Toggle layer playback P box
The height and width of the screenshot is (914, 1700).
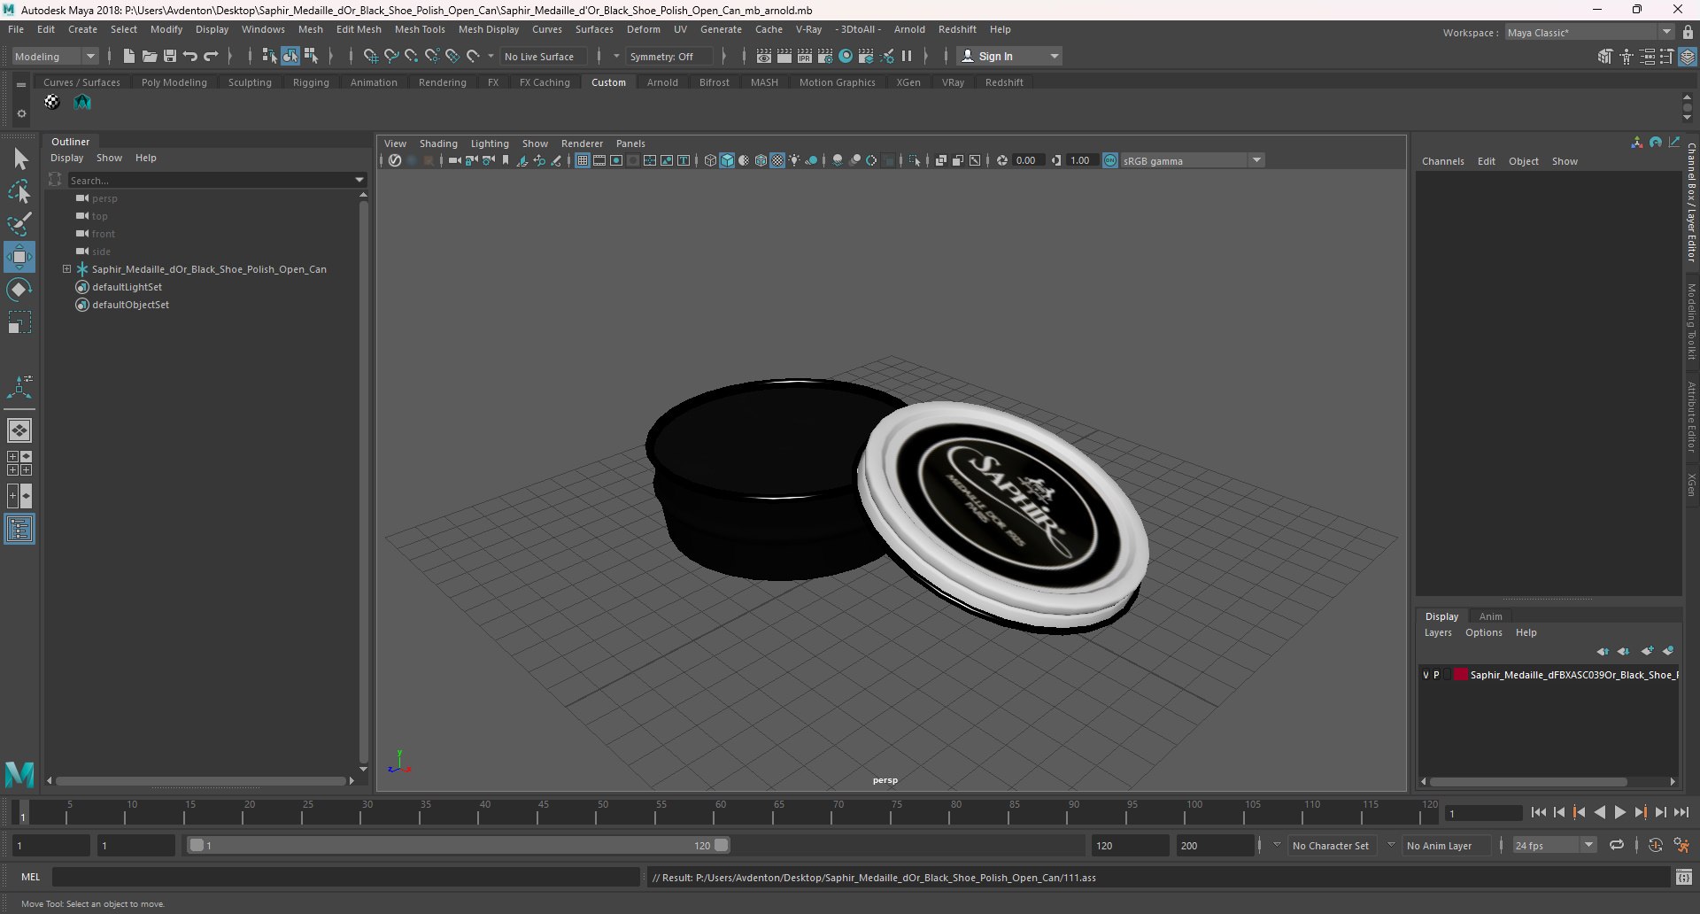pos(1436,675)
